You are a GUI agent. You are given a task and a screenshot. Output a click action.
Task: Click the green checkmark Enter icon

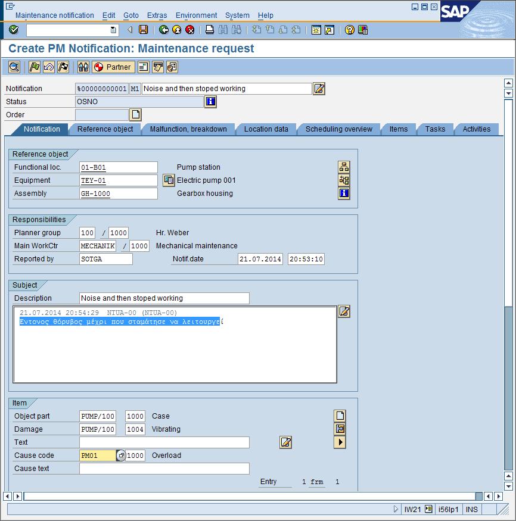pyautogui.click(x=14, y=30)
